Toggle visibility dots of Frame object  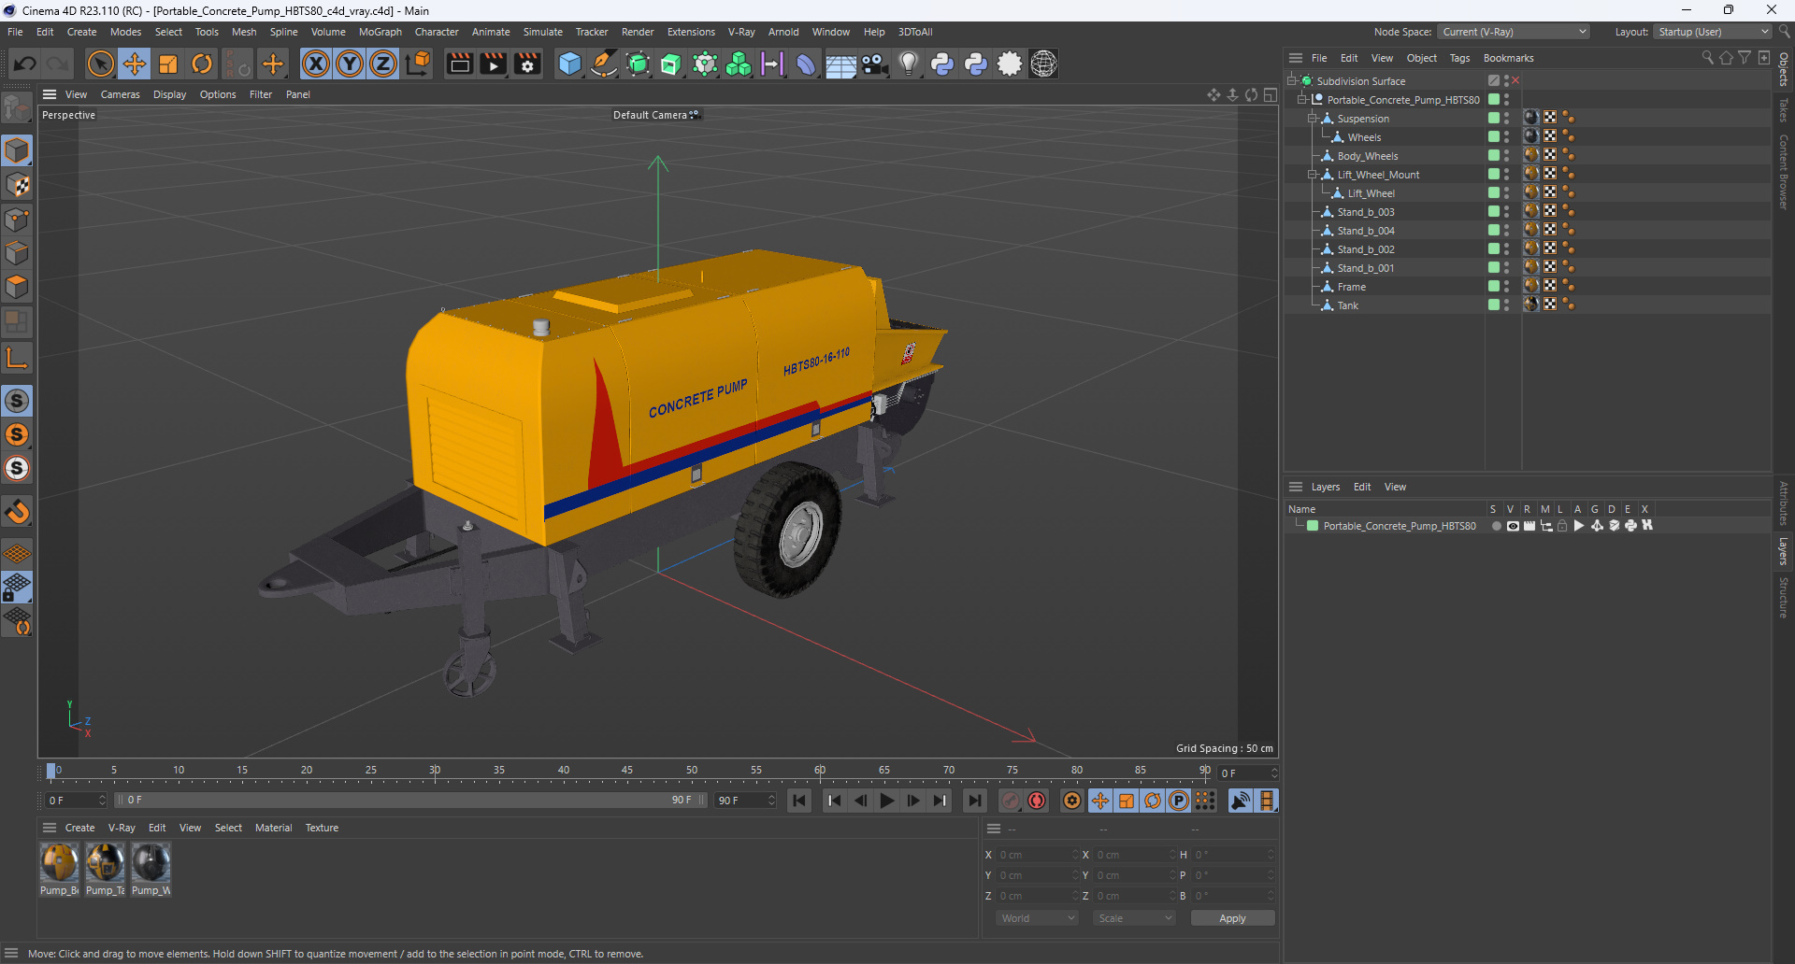(1506, 286)
